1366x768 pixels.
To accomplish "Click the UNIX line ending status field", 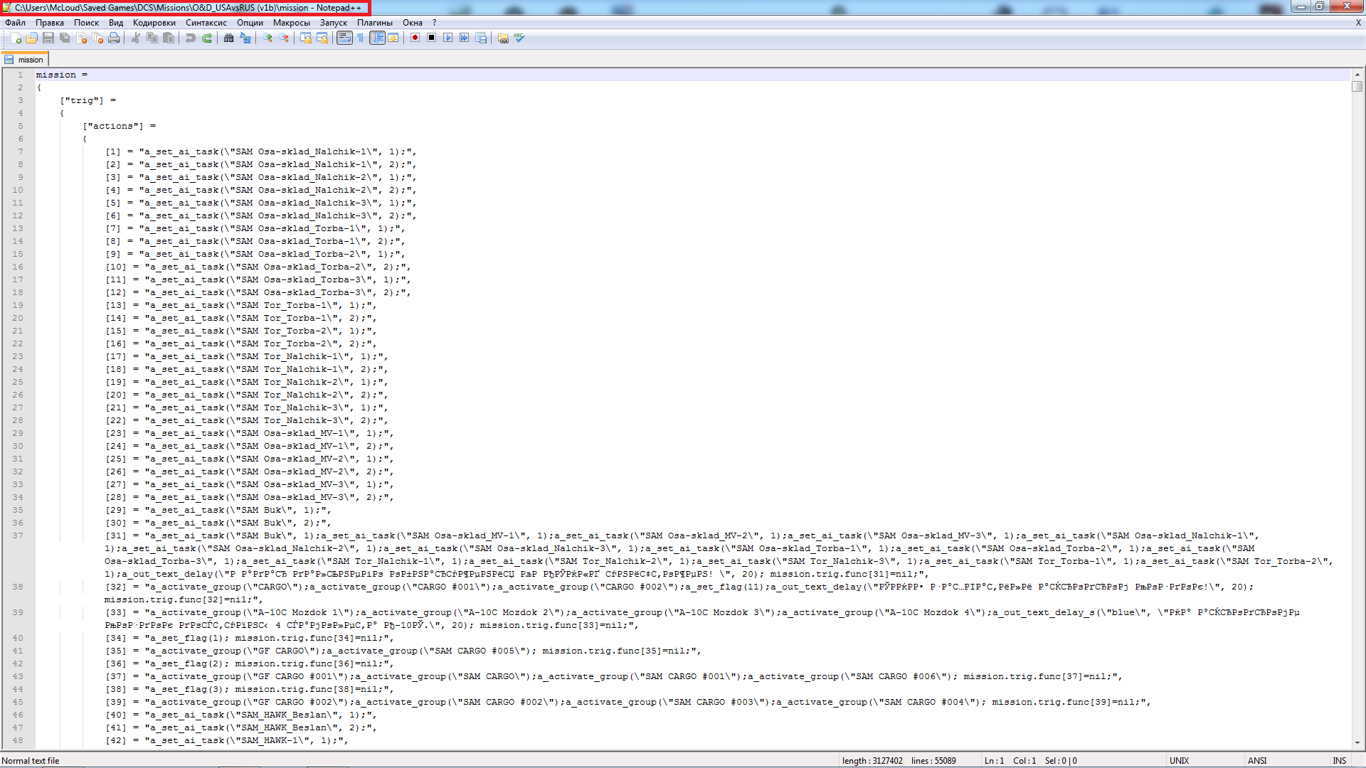I will coord(1179,761).
